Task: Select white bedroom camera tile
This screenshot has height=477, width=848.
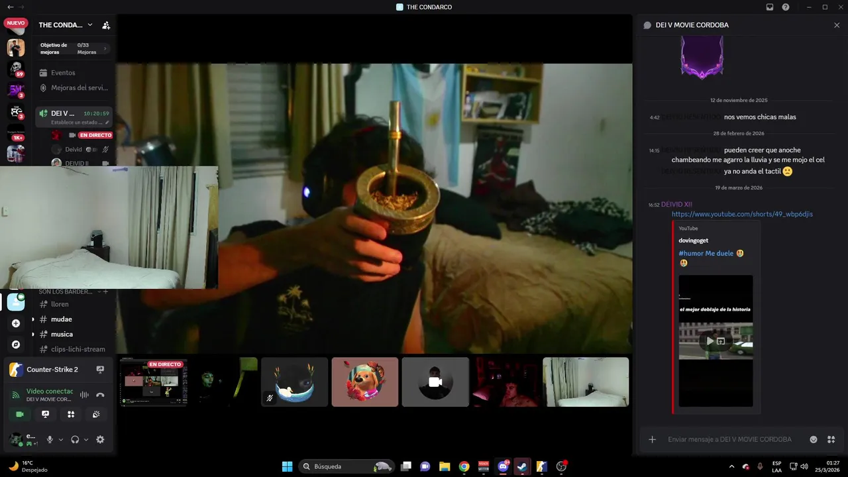Action: [586, 382]
